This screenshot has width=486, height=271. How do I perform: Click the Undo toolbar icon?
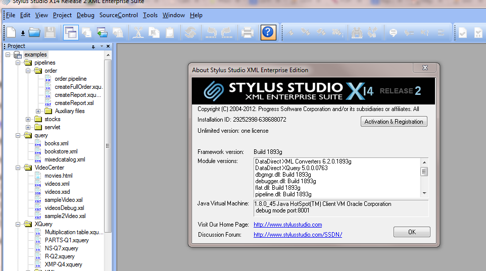coord(211,32)
